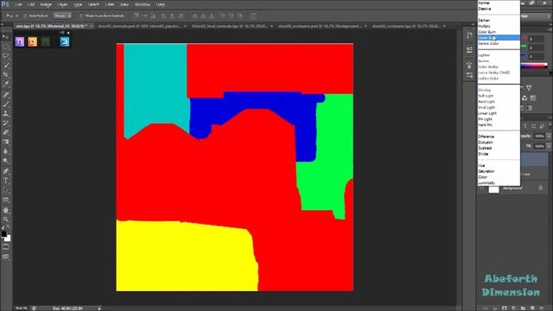Viewport: 553px width, 311px height.
Task: Open the Brush Presets panel icon
Action: (x=469, y=75)
